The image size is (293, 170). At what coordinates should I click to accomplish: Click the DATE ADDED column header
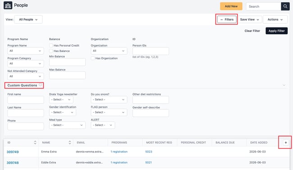pos(259,142)
